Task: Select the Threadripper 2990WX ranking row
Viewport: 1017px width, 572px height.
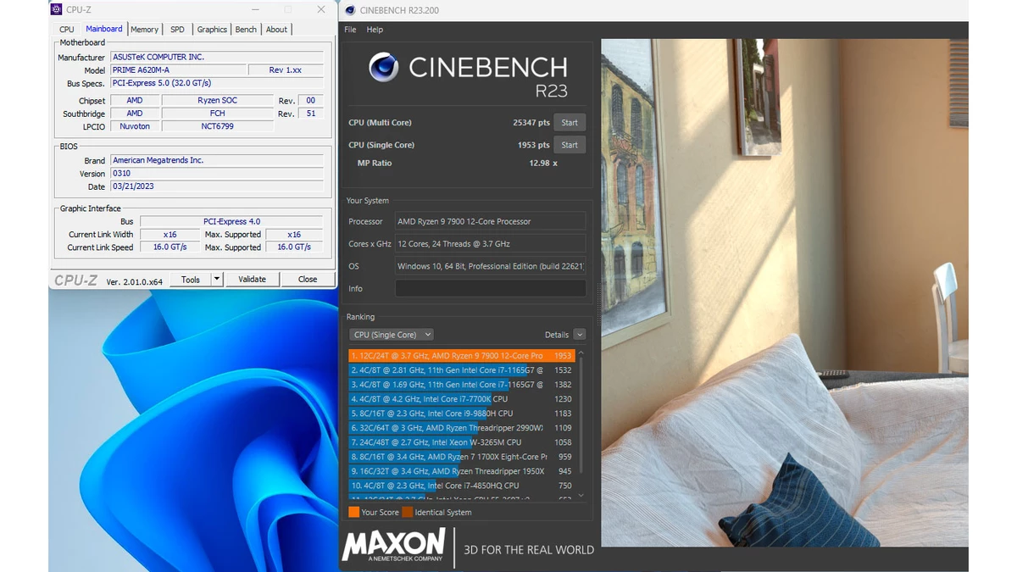Action: pos(462,428)
